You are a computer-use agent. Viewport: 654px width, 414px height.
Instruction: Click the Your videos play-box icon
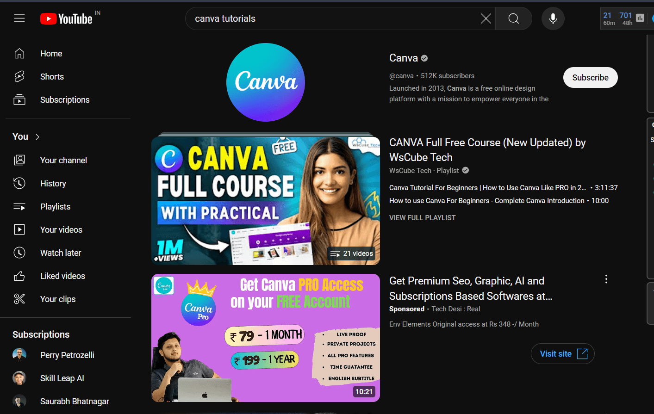19,230
